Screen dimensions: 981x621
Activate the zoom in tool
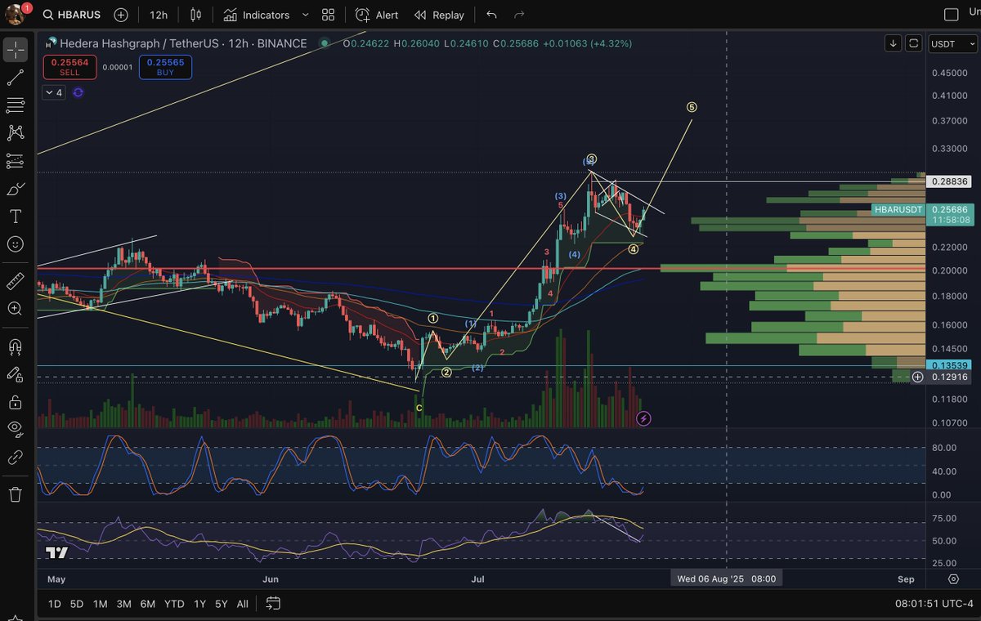tap(16, 309)
